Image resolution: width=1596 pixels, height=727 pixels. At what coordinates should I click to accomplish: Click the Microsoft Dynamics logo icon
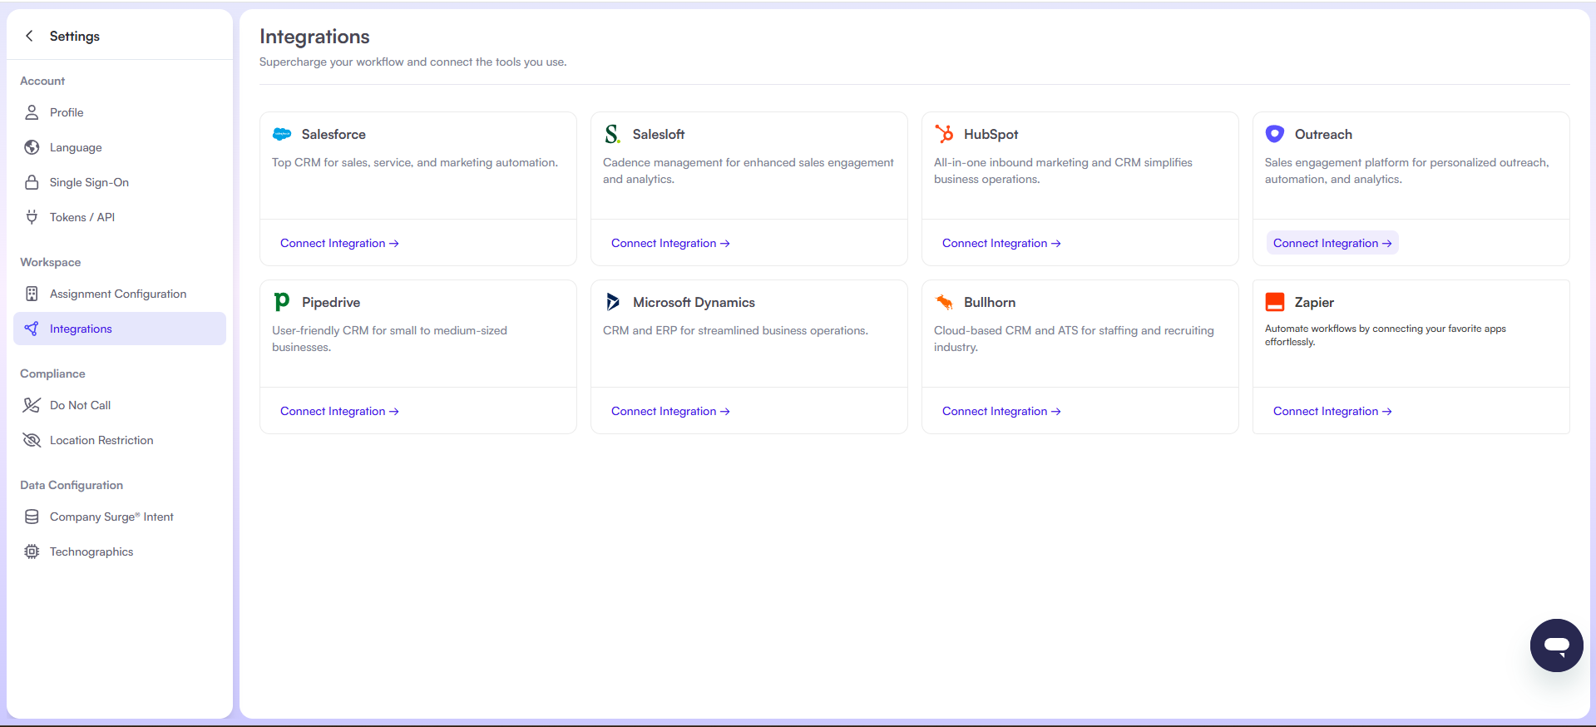point(613,302)
